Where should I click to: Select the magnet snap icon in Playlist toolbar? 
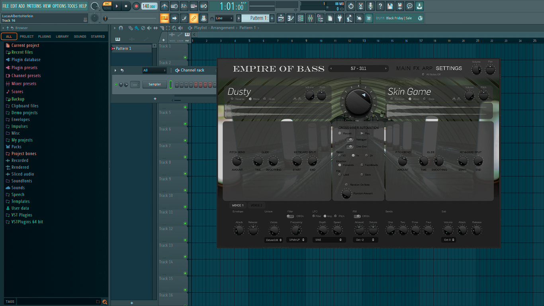pyautogui.click(x=121, y=28)
